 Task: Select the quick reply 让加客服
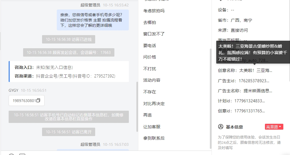pyautogui.click(x=152, y=127)
